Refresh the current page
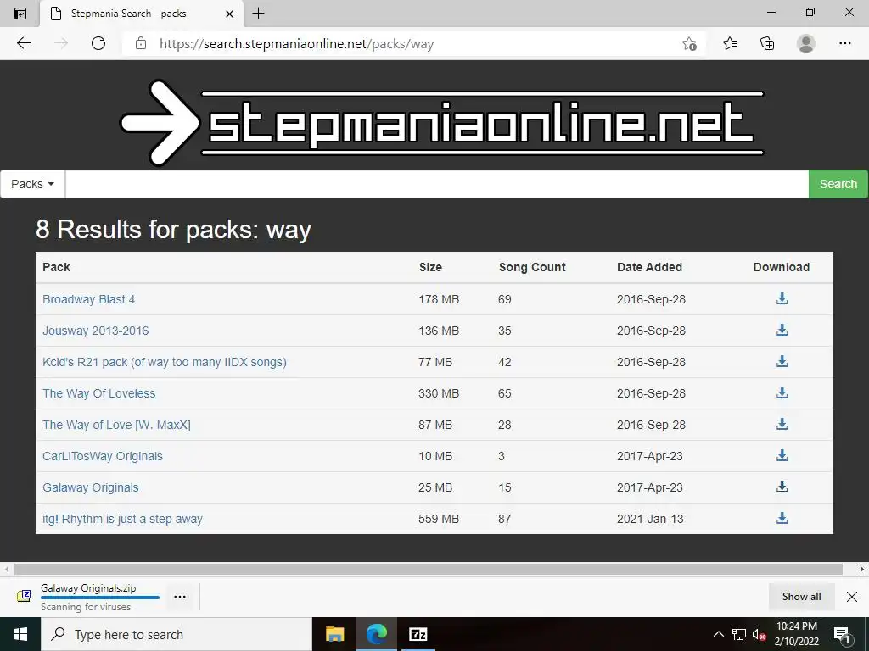The width and height of the screenshot is (869, 651). pyautogui.click(x=98, y=43)
